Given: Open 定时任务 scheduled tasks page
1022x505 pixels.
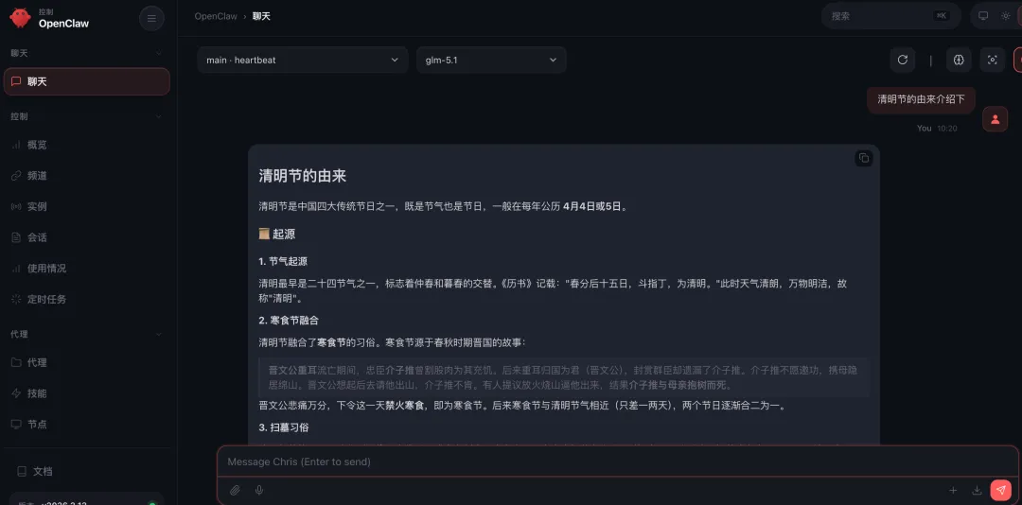Looking at the screenshot, I should point(87,300).
